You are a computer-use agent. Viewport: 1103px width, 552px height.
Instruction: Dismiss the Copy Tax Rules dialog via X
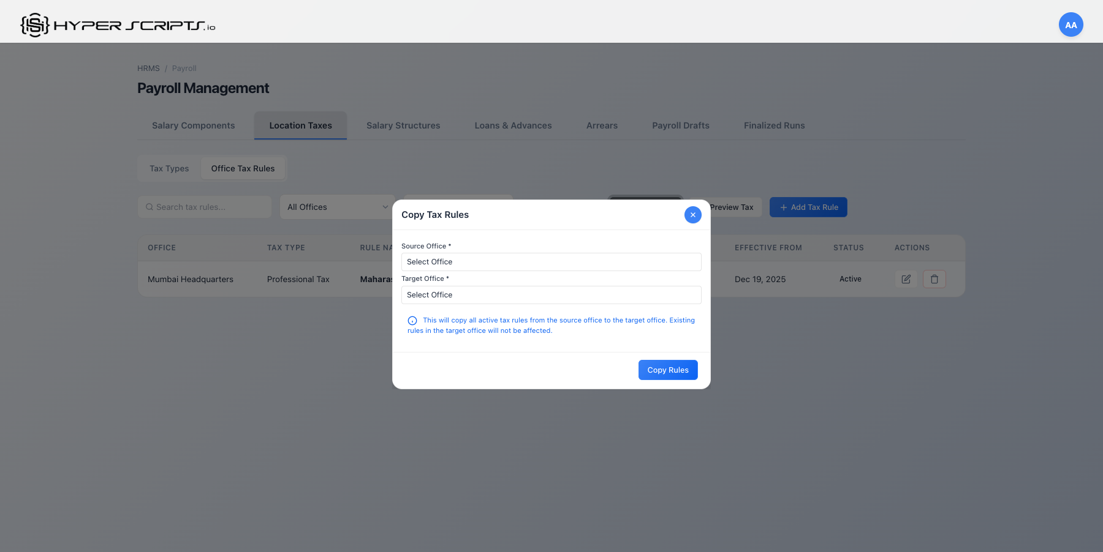tap(692, 215)
